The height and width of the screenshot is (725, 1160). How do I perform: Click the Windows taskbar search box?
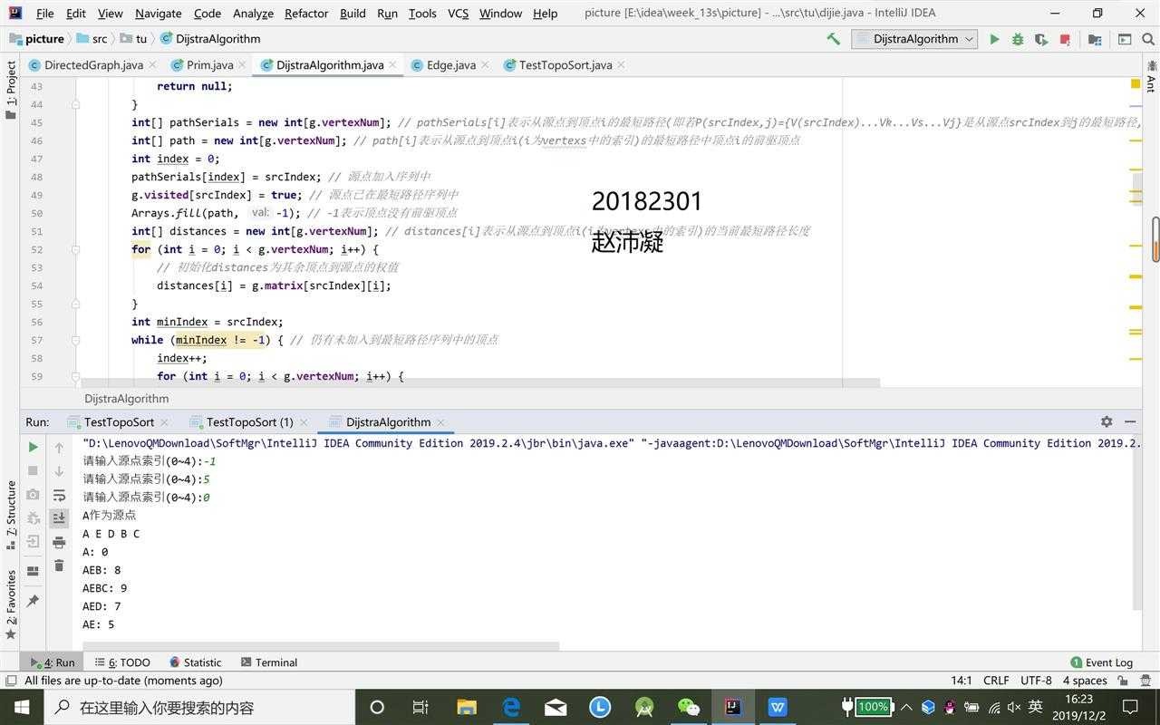198,707
